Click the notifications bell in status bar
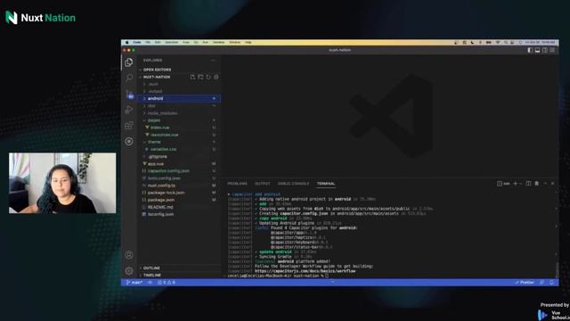570x321 pixels. coord(551,283)
